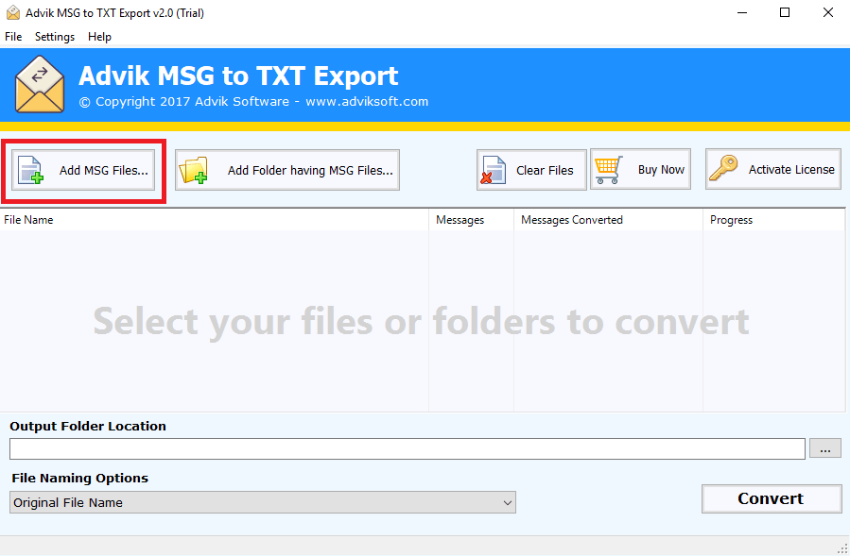
Task: Click the Advik envelope logo in banner
Action: [40, 84]
